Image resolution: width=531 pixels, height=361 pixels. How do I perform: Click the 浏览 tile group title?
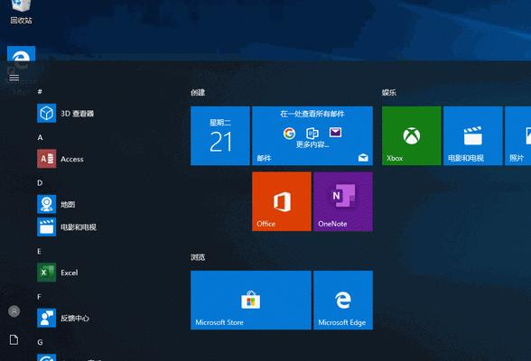point(198,257)
